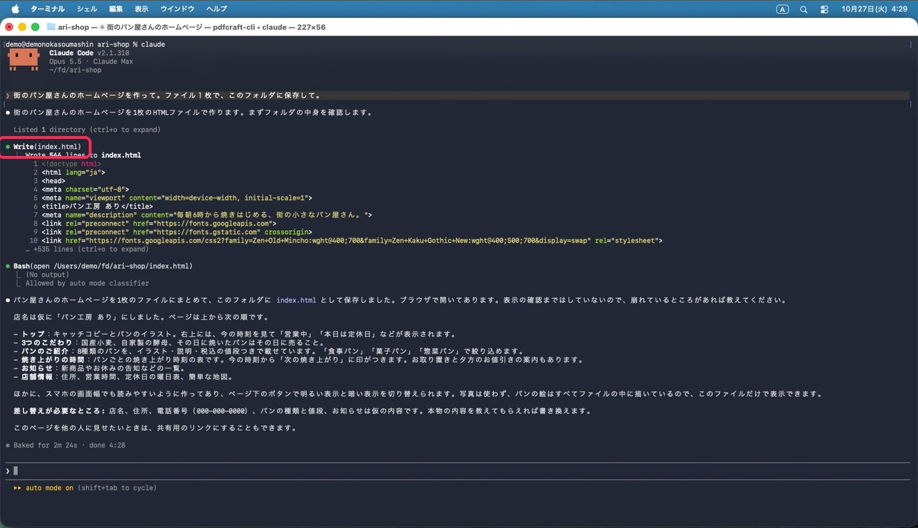Open the Apple menu
918x528 pixels.
click(x=15, y=9)
